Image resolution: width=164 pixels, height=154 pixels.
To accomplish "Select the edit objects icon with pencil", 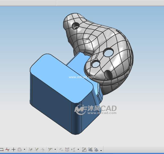I will coord(84,150).
